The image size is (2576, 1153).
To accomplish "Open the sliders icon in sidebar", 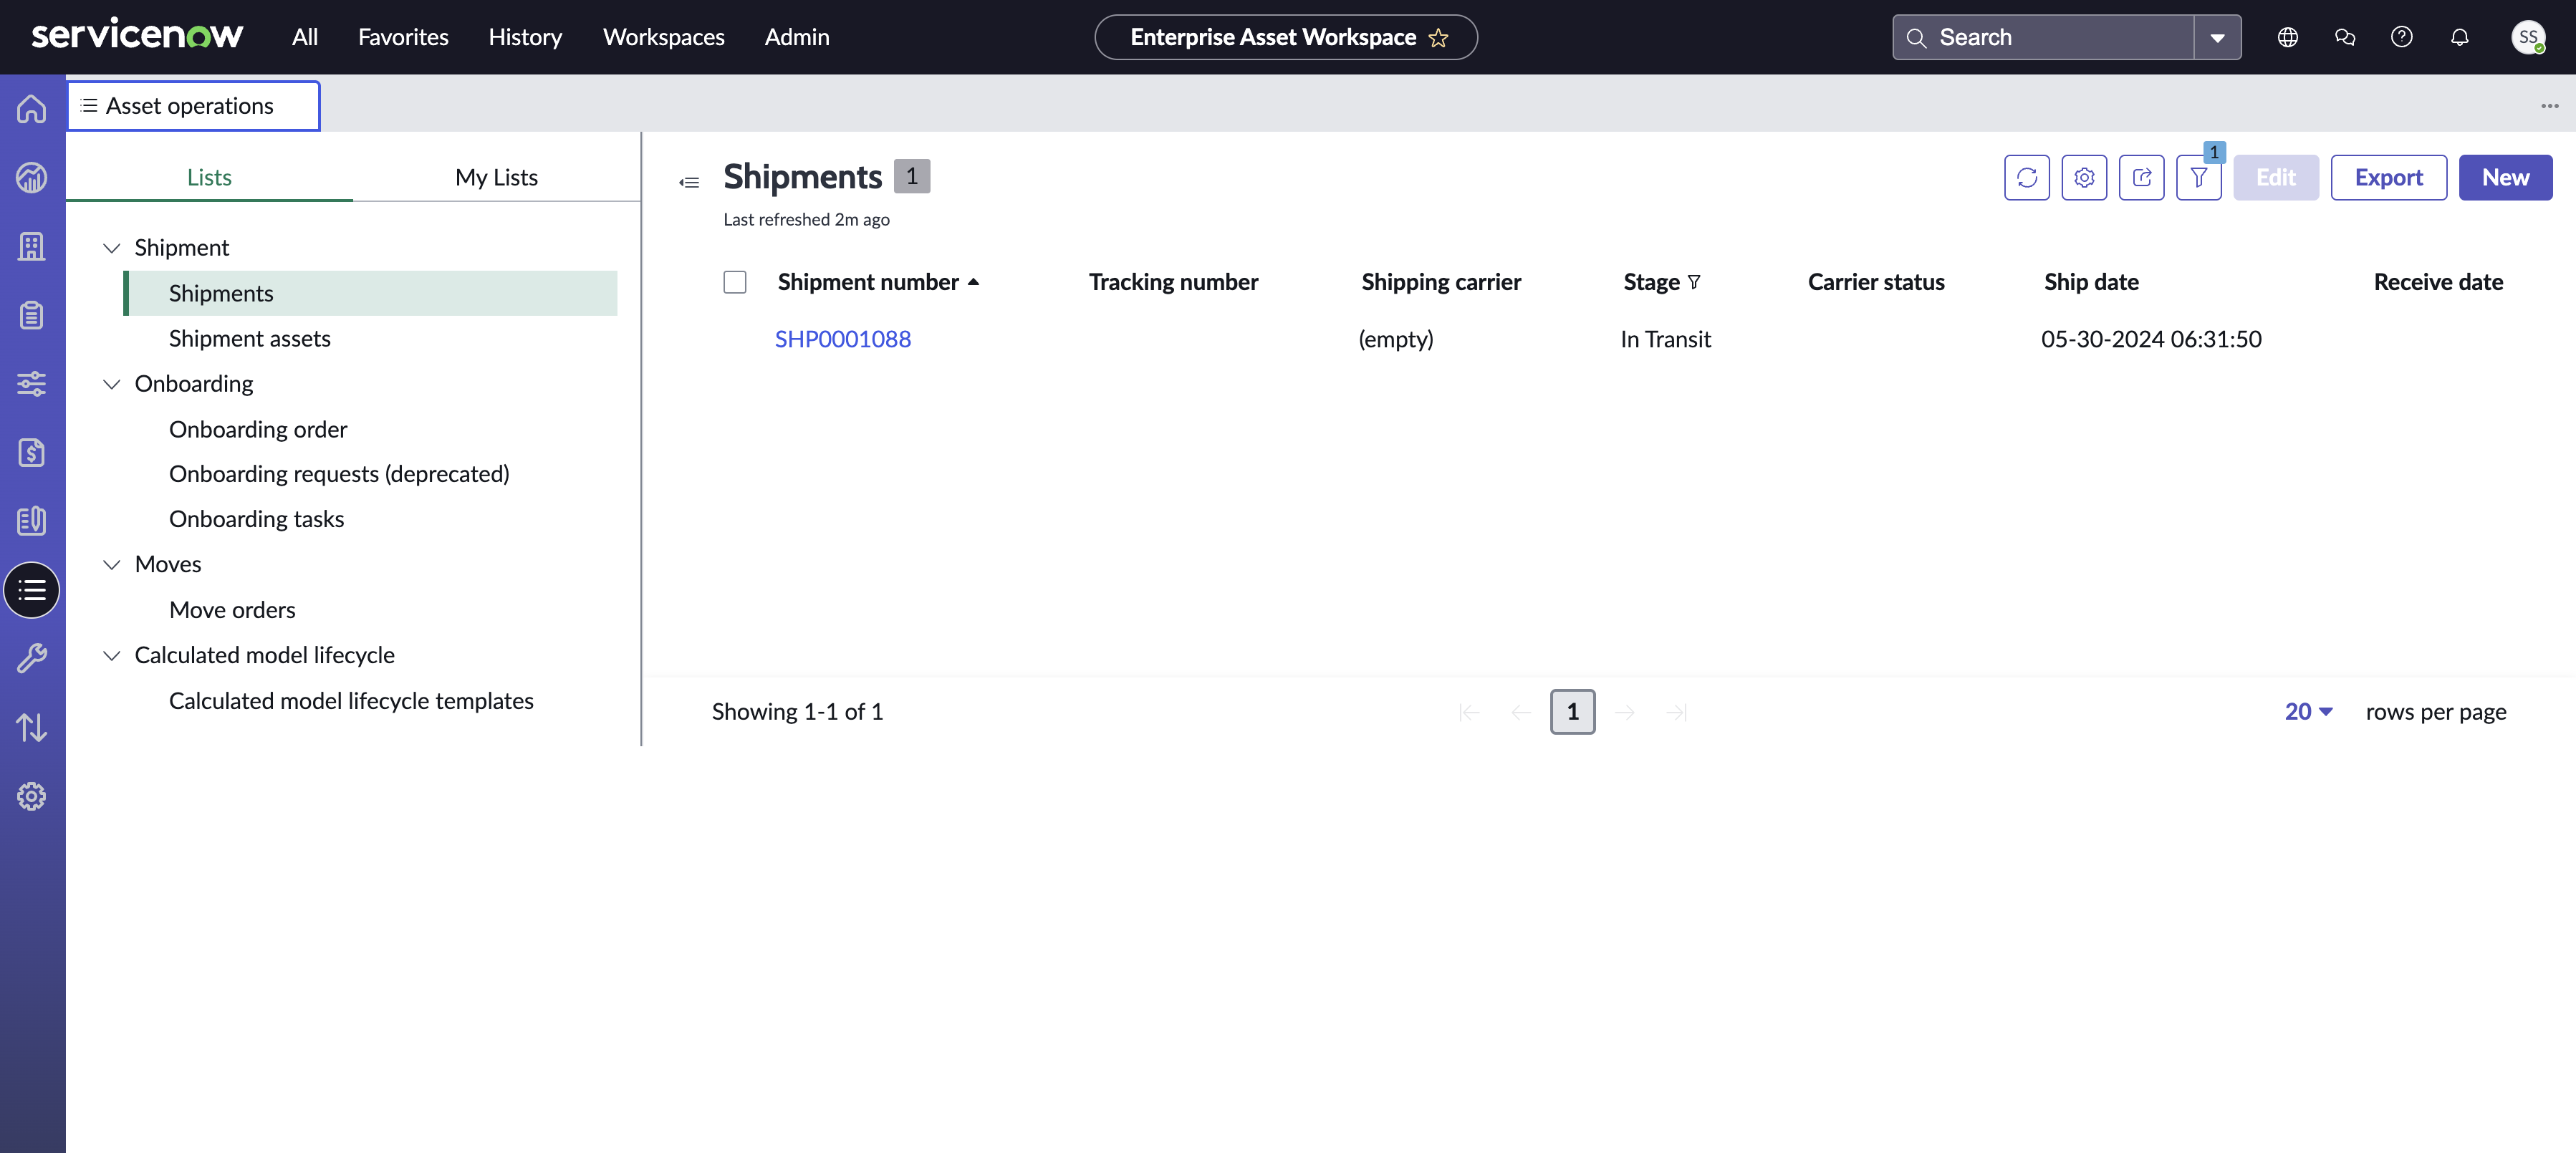I will pos(32,384).
